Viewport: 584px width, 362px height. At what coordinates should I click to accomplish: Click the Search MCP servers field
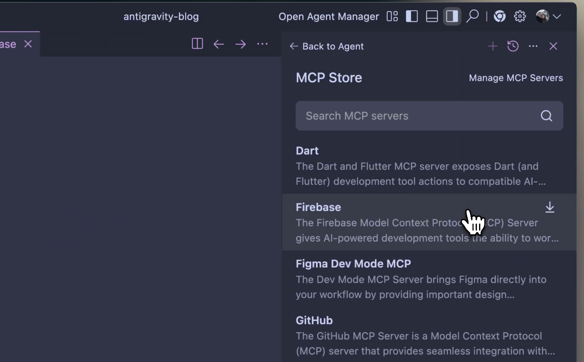click(420, 116)
